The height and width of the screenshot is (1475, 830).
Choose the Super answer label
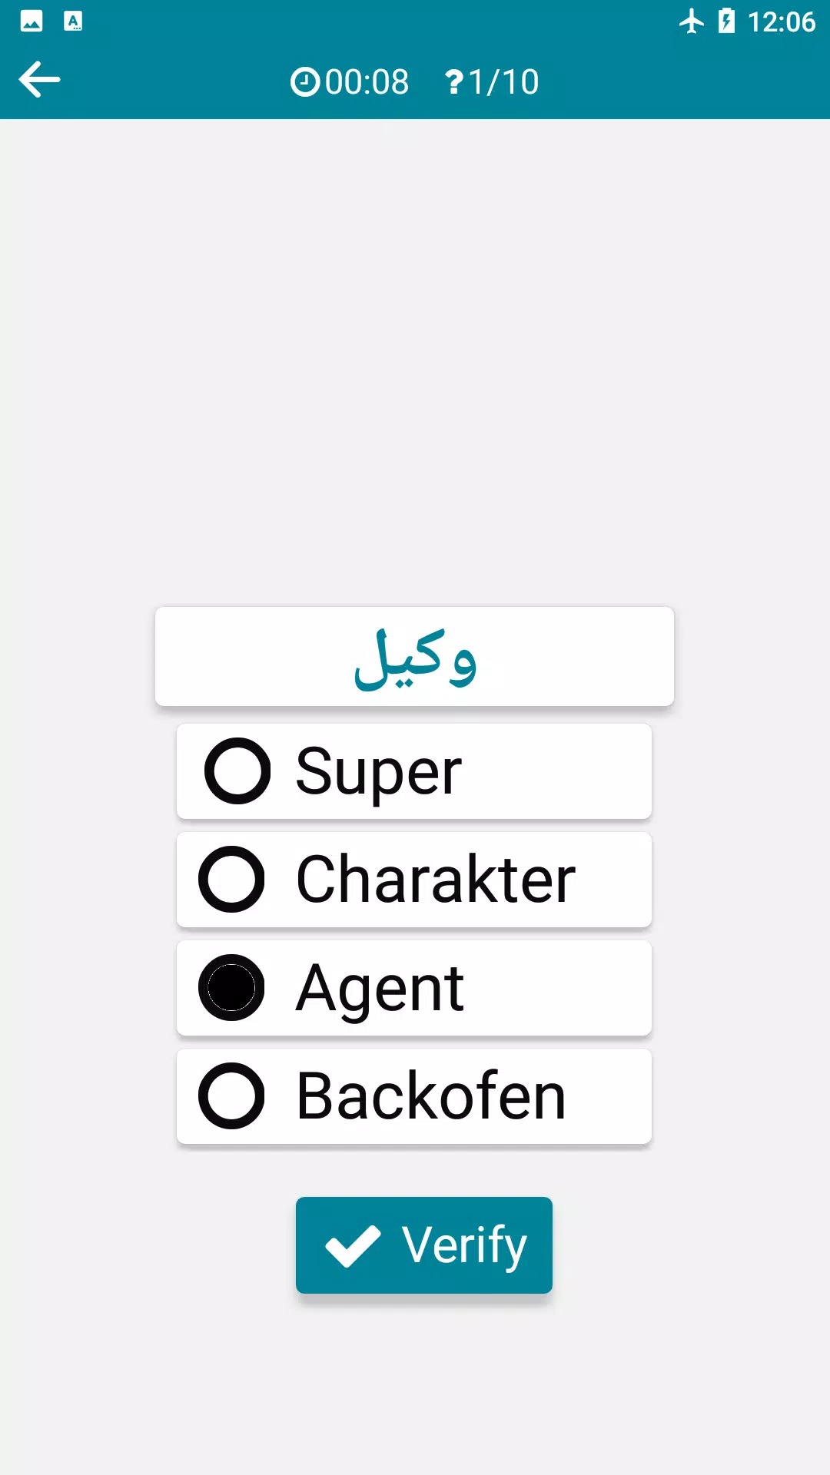coord(379,771)
